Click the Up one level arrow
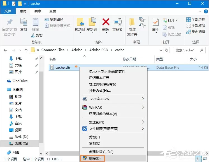Image resolution: width=209 pixels, height=162 pixels. pos(26,50)
